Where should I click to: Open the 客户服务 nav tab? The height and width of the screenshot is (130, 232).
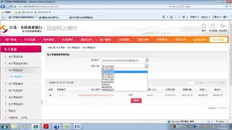[x=105, y=40]
